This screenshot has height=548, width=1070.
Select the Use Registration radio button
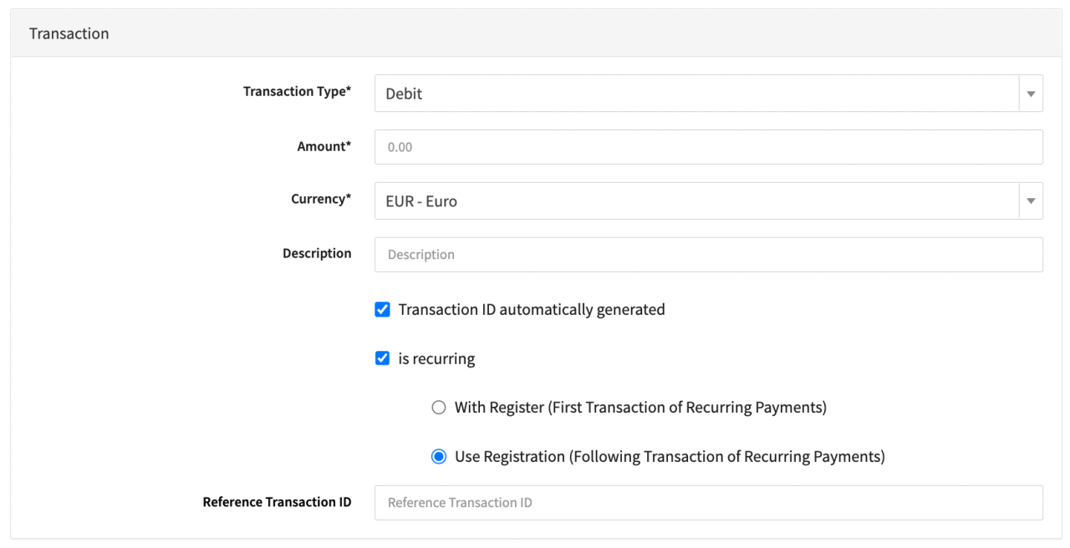(x=439, y=457)
